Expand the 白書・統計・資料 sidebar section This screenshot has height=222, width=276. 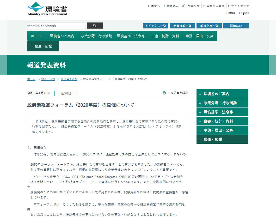222,121
